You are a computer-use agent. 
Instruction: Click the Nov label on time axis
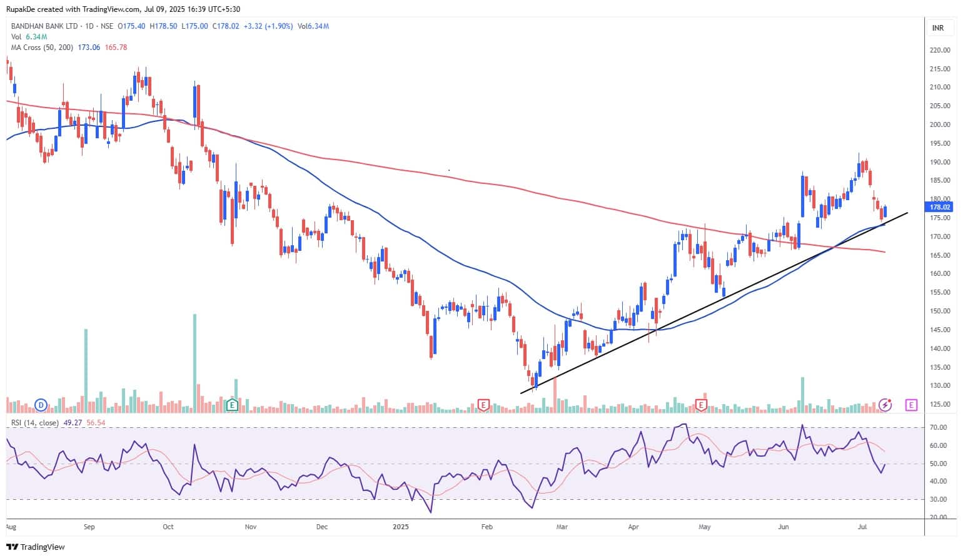251,527
